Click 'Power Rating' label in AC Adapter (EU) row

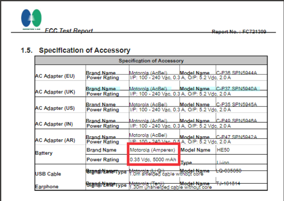click(103, 78)
